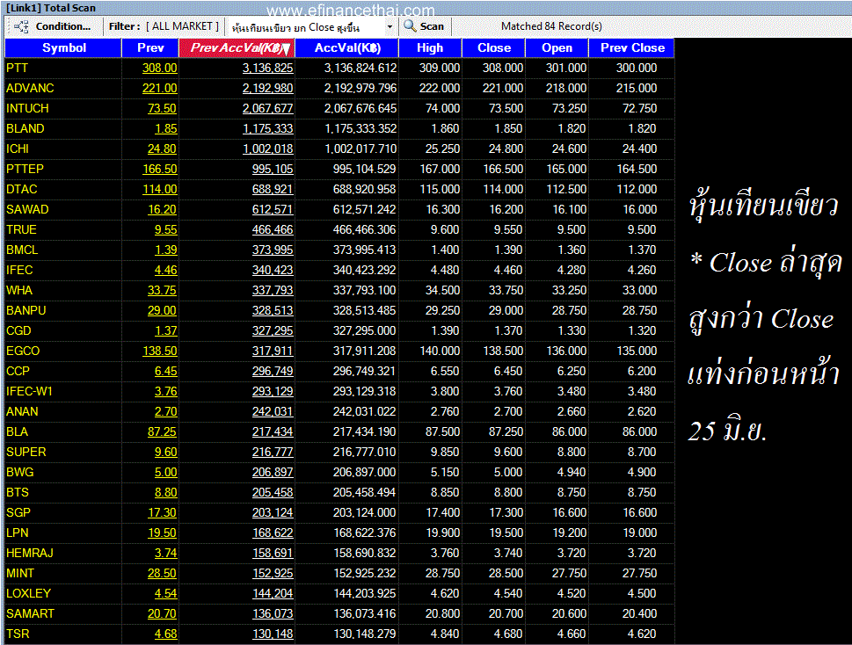The image size is (852, 645).
Task: Select the PTT symbol row
Action: (x=339, y=68)
